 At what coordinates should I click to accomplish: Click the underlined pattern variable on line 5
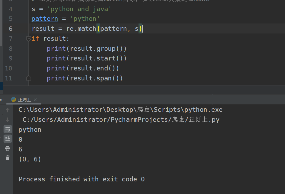tap(44, 18)
